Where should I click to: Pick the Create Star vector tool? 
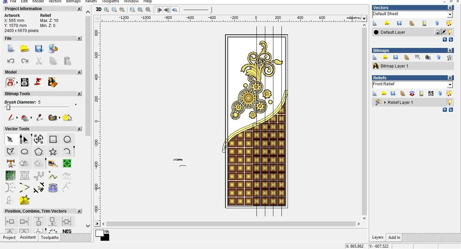point(53,151)
